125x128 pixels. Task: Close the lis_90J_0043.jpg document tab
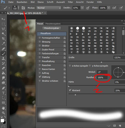pyautogui.click(x=45, y=13)
